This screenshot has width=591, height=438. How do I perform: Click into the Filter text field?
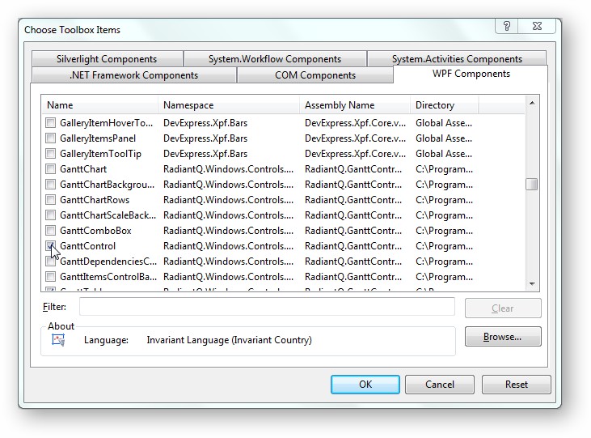point(267,308)
